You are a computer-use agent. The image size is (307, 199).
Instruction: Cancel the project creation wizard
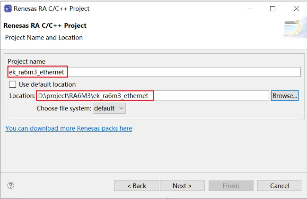280,186
